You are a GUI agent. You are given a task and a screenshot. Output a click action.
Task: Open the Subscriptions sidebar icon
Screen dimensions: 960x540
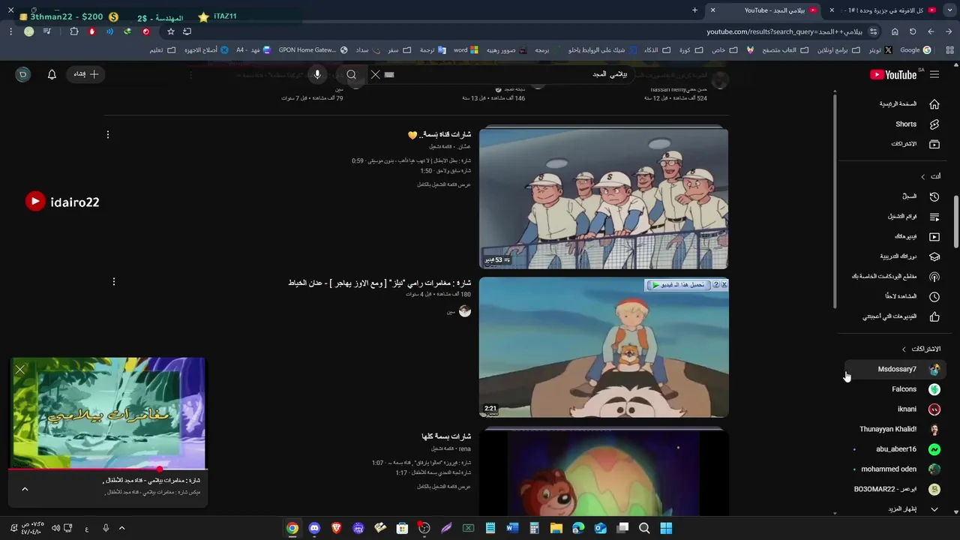click(934, 144)
